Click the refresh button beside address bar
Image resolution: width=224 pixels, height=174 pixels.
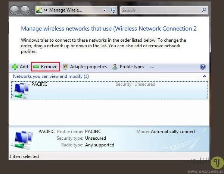[x=113, y=10]
